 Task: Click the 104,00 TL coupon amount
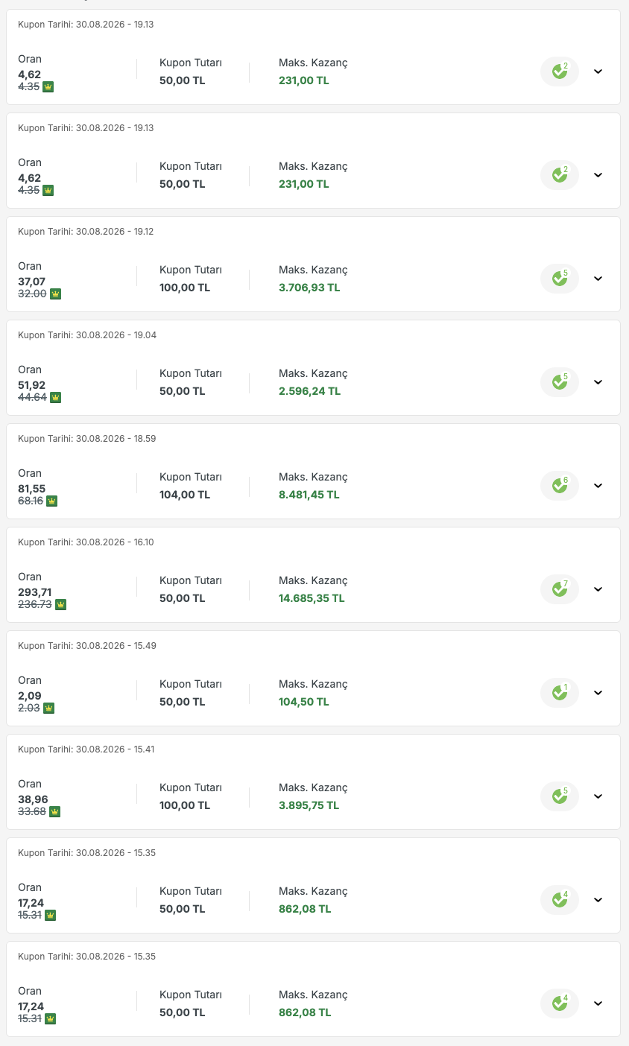click(x=185, y=495)
